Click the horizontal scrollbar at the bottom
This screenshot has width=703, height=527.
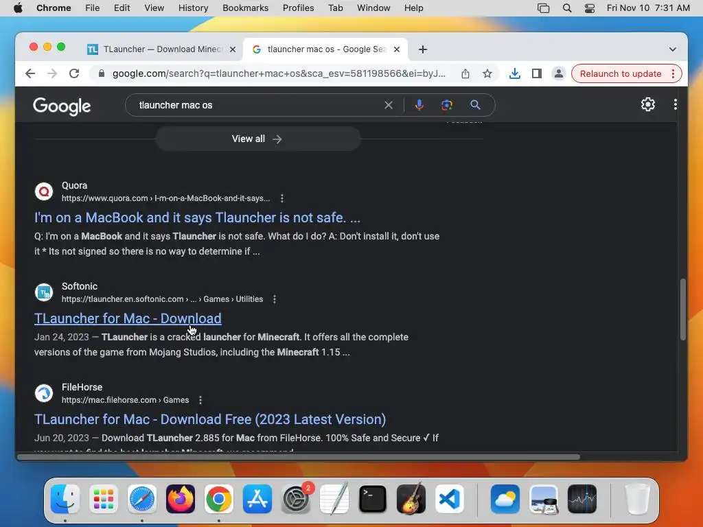pos(299,457)
